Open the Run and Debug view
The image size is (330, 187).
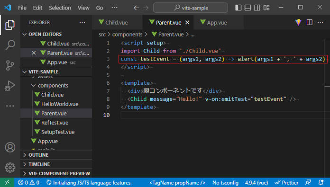[10, 86]
